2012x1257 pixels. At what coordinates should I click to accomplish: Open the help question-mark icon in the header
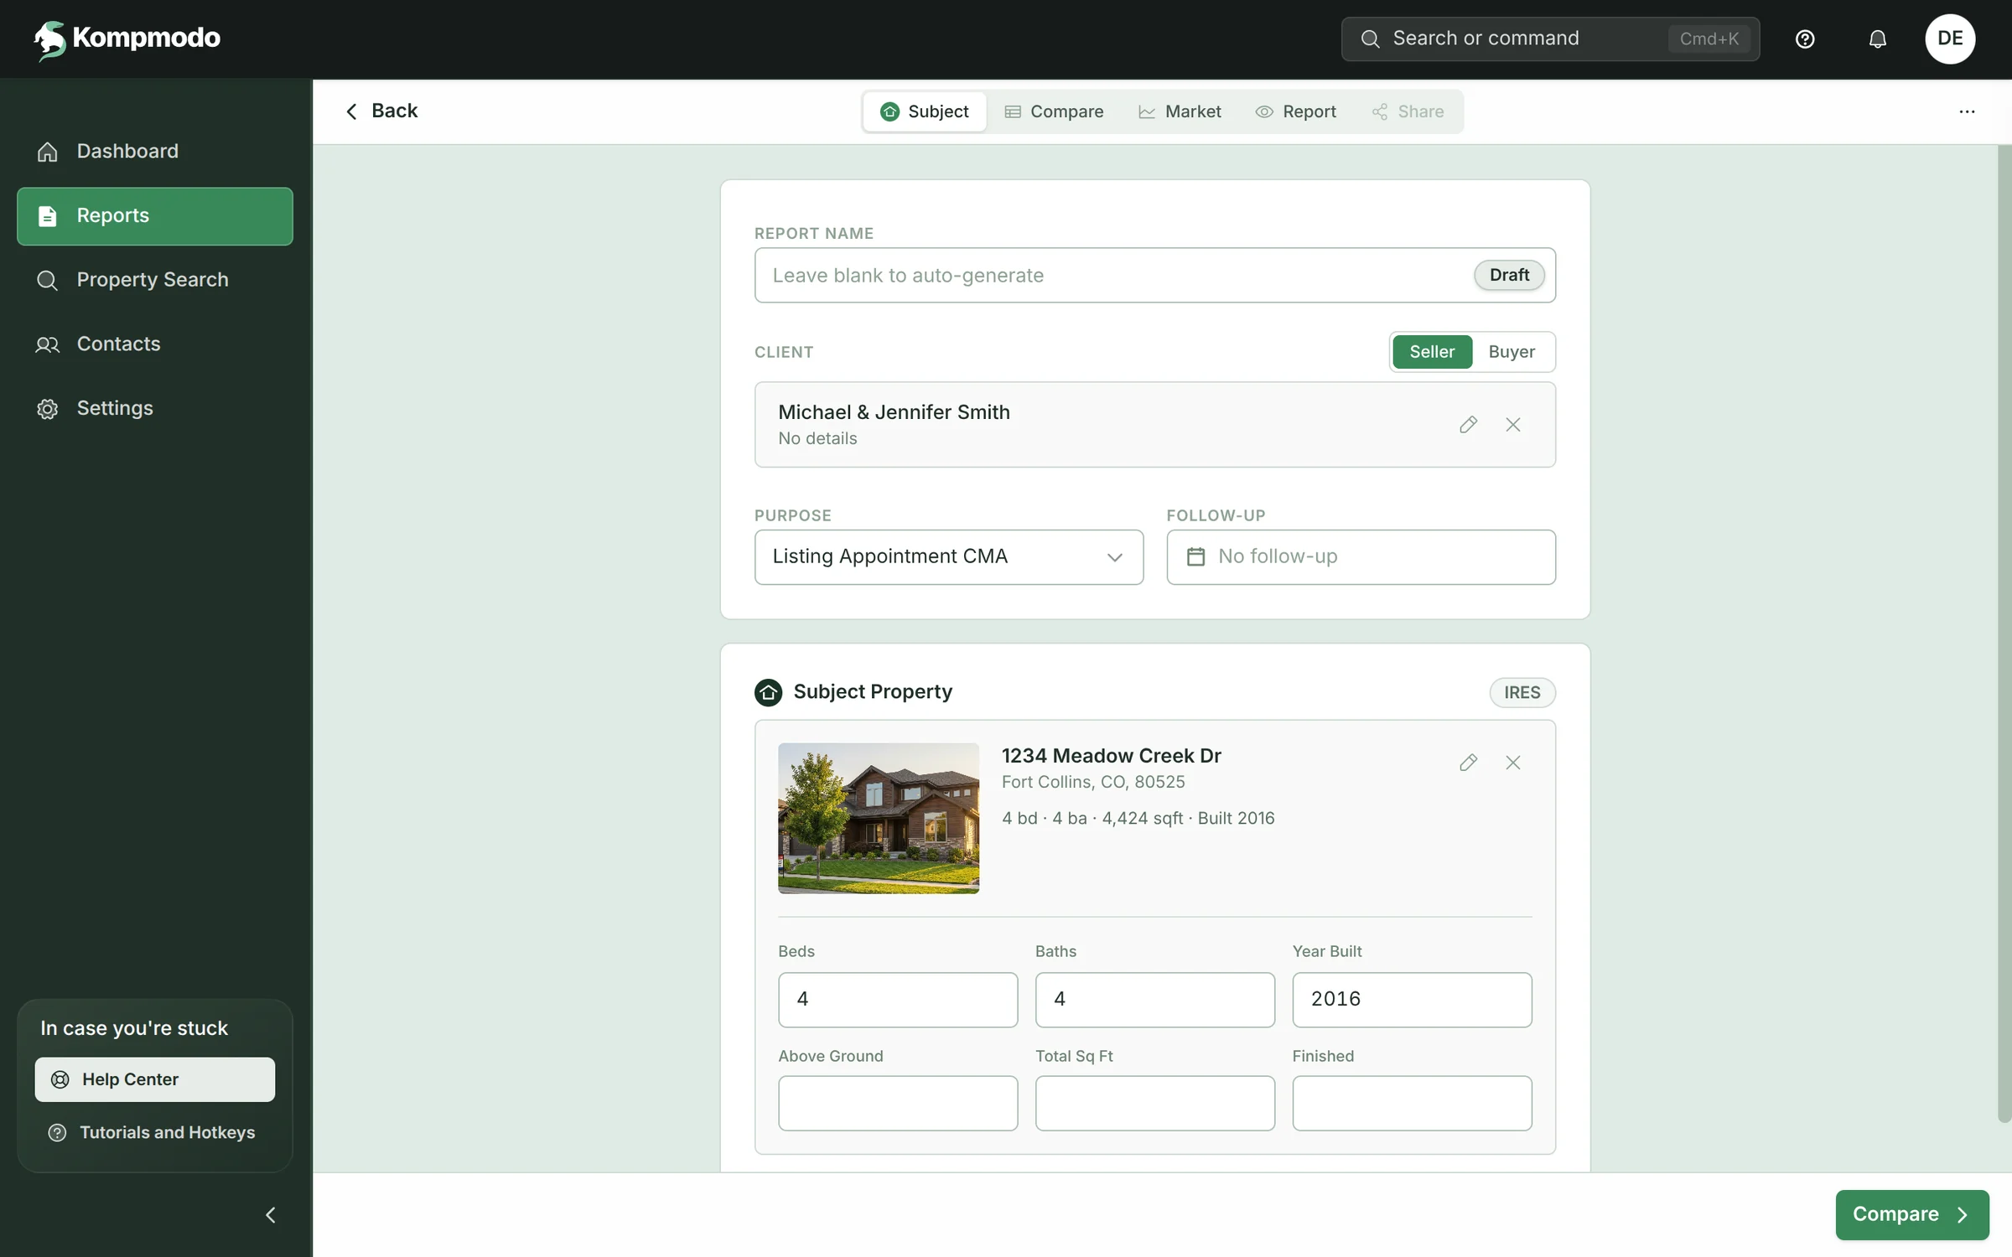[1805, 39]
